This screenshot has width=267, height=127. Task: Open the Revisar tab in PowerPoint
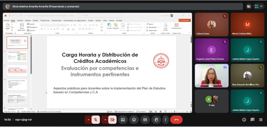coord(98,20)
